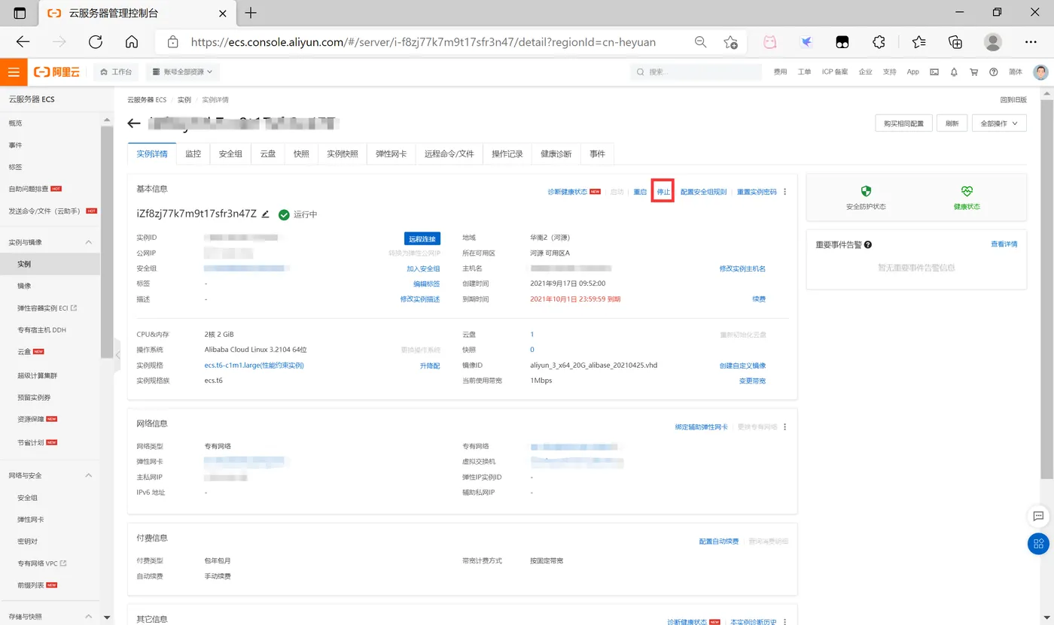Switch to the 健康诊断 tab
Image resolution: width=1054 pixels, height=625 pixels.
click(556, 153)
